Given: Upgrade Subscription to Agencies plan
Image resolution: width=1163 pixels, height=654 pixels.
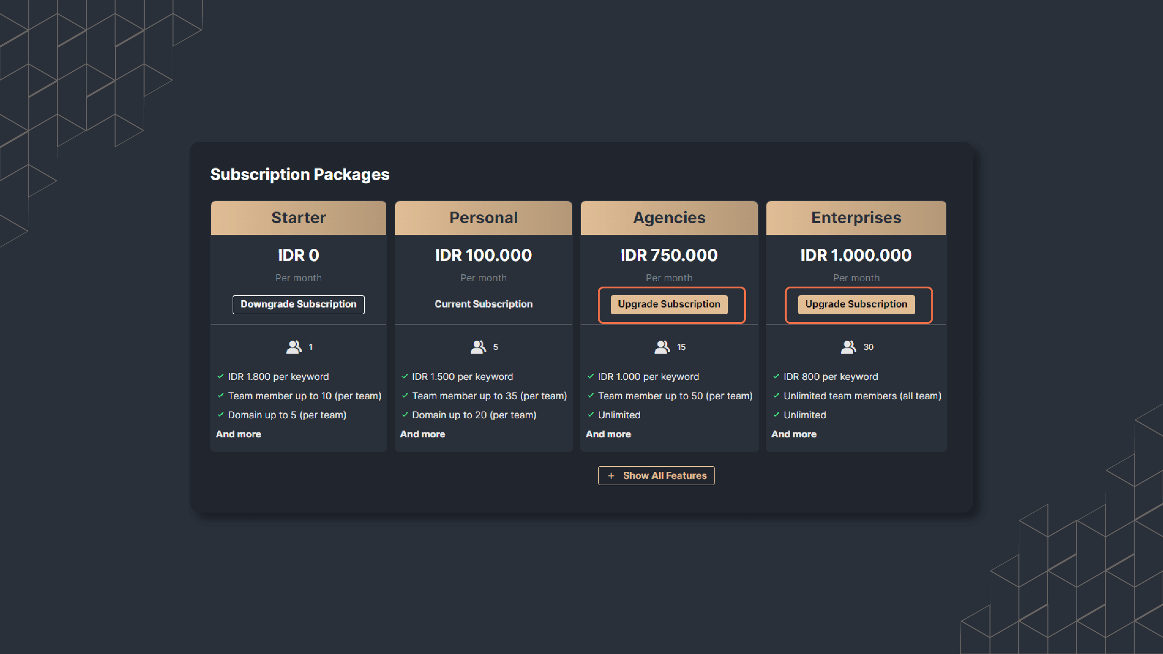Looking at the screenshot, I should click(x=669, y=304).
